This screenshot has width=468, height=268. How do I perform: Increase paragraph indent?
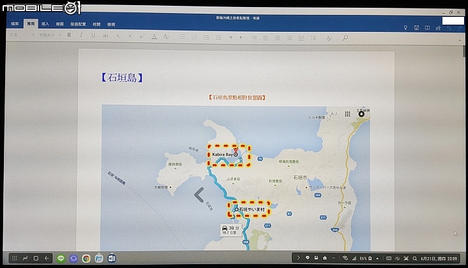pos(218,37)
